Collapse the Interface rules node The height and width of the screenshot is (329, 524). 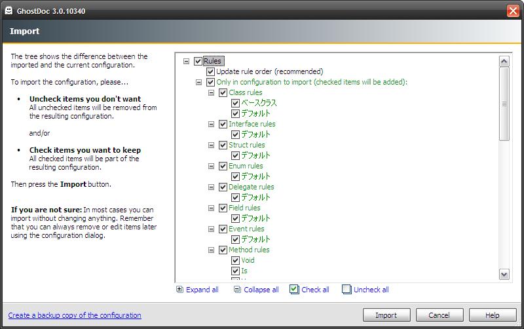[211, 124]
